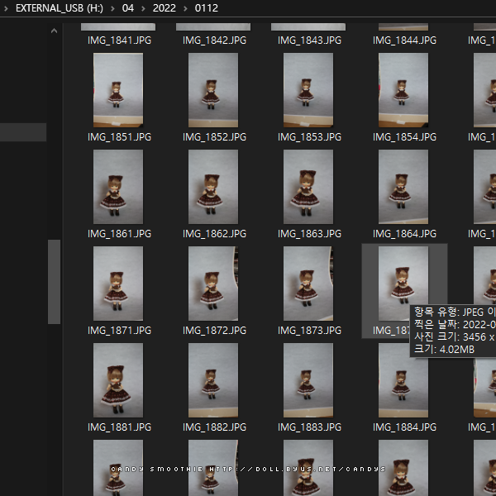Click file name IMG_1851.JPG
496x496 pixels.
pos(119,137)
